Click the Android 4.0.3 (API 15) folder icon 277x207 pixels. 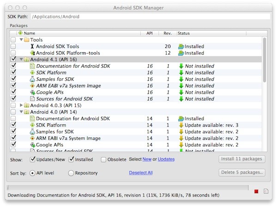(x=26, y=105)
